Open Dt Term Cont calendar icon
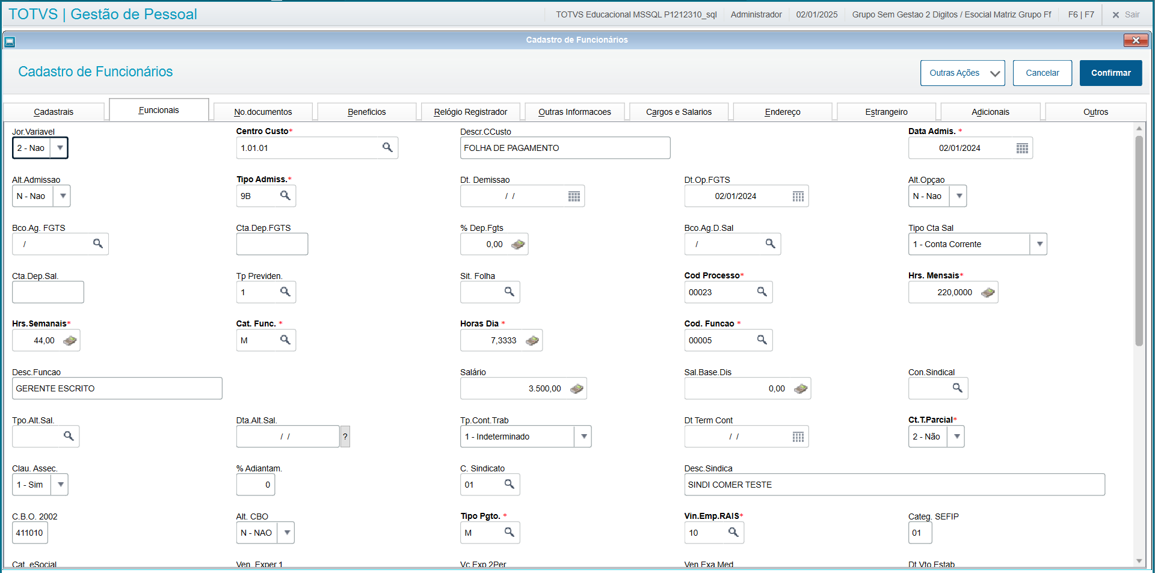Screen dimensions: 1155x573 (798, 437)
